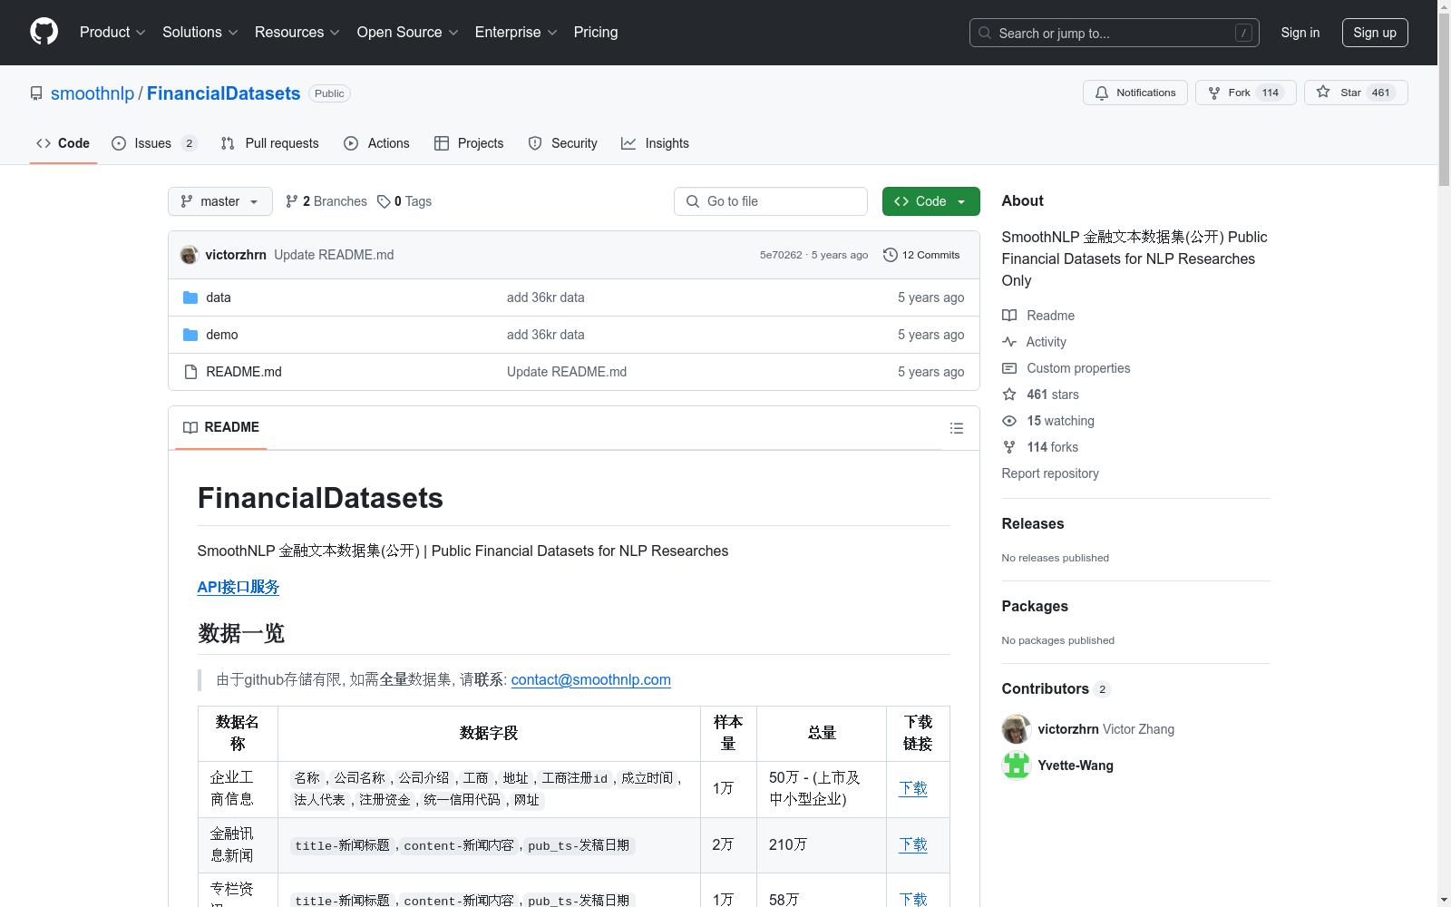Click the tags icon
Image resolution: width=1451 pixels, height=907 pixels.
385,201
